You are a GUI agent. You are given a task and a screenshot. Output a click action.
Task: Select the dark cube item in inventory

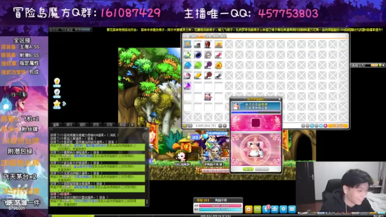pyautogui.click(x=198, y=44)
